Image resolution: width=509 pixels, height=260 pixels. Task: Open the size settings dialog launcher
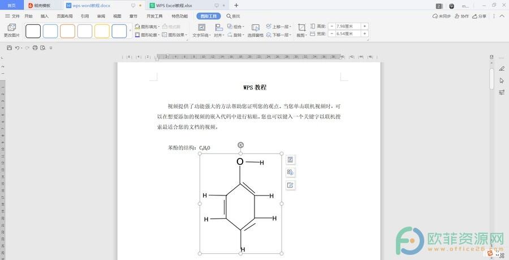[x=368, y=39]
